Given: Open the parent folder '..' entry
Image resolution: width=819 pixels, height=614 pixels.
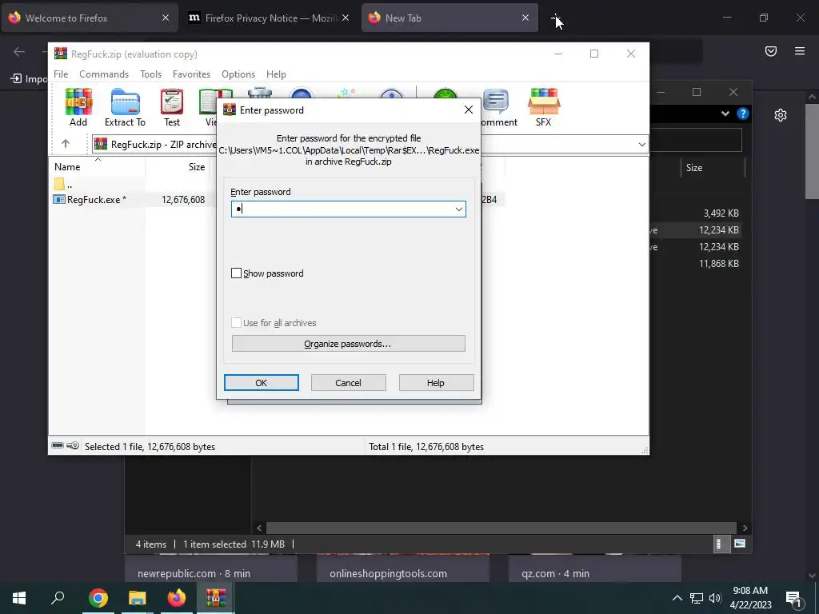Looking at the screenshot, I should click(x=63, y=185).
